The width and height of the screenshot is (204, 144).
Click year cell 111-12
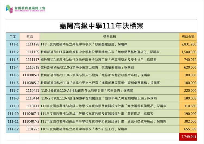pyautogui.click(x=13, y=129)
